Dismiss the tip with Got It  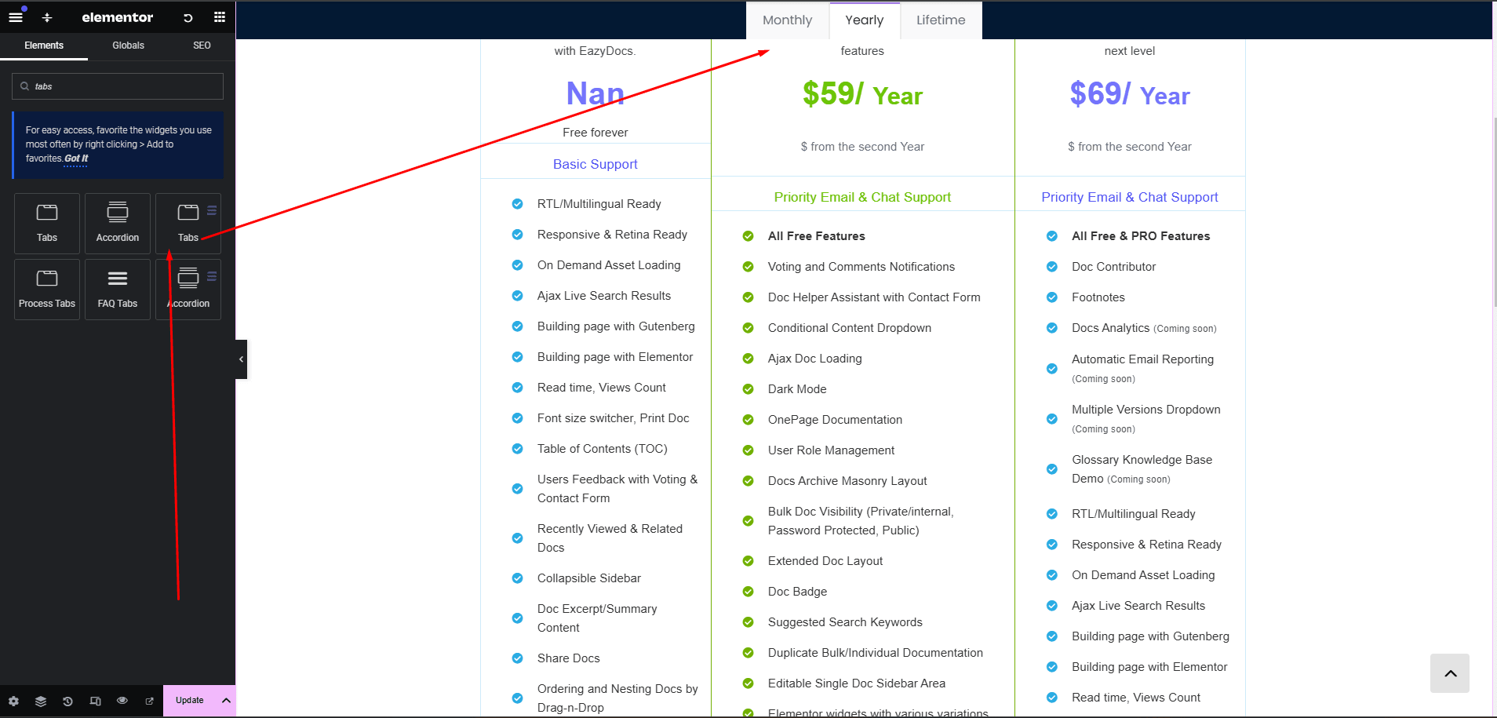coord(76,159)
